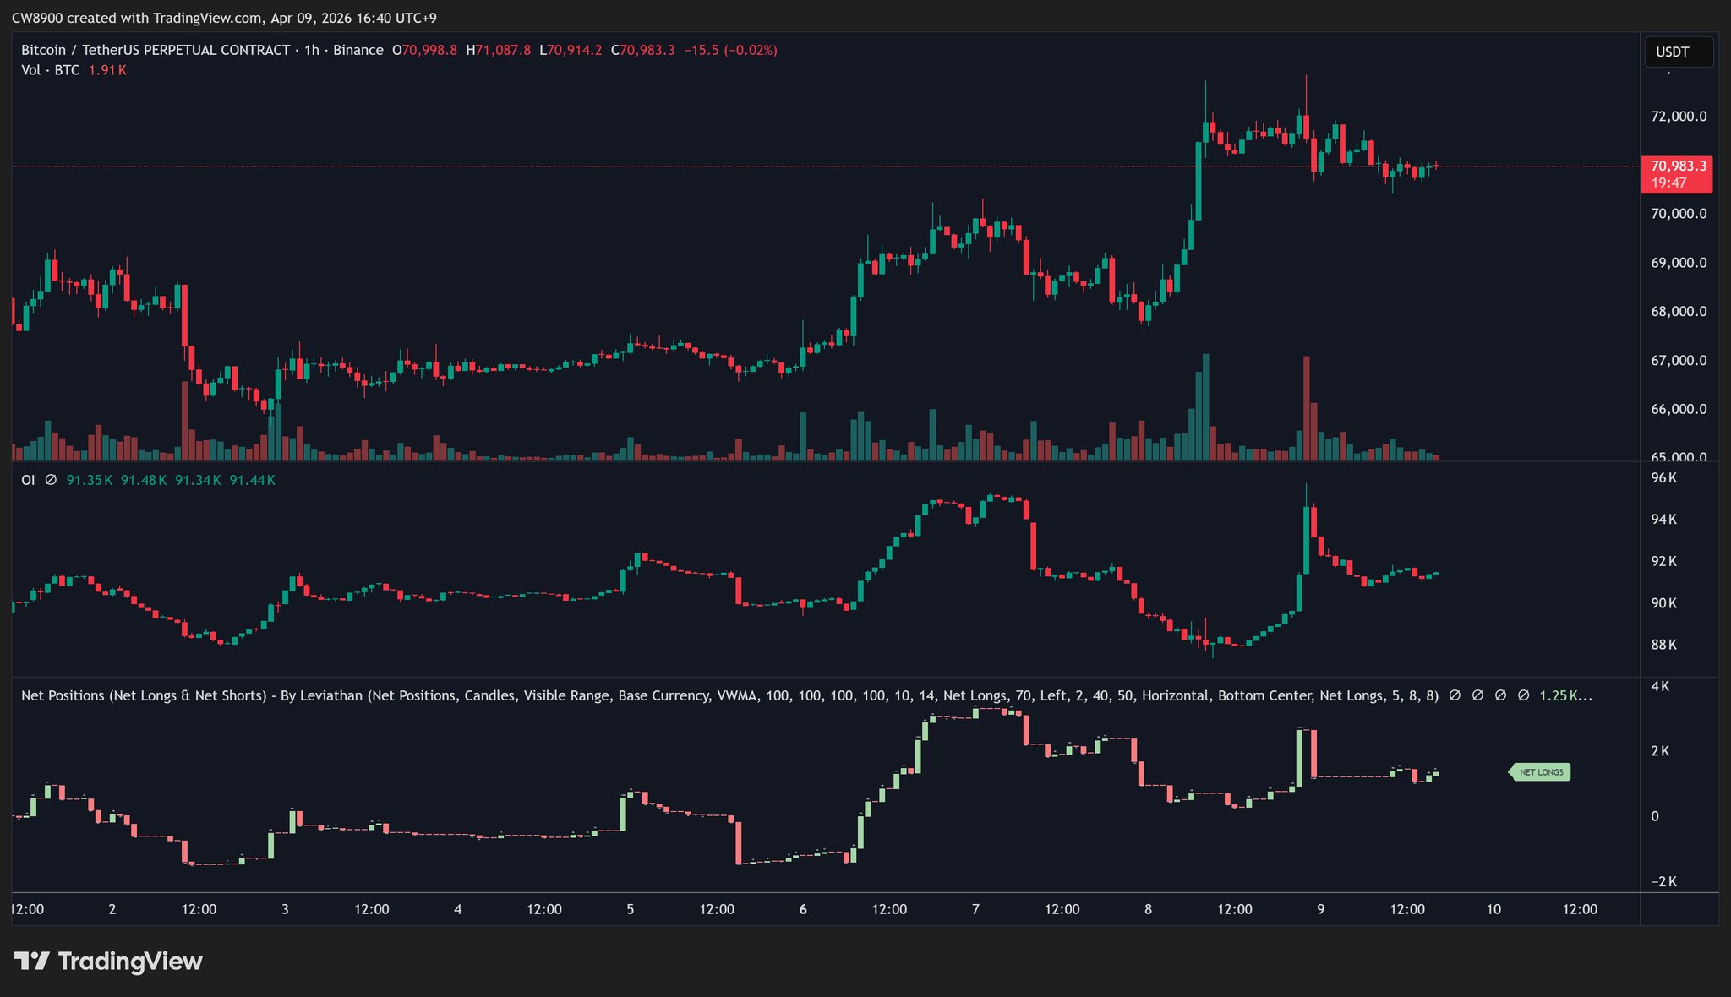
Task: Open the 1h interval in chart title
Action: [312, 50]
